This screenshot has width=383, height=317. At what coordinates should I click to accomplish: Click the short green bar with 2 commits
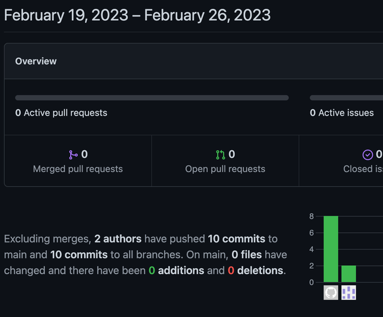(349, 274)
